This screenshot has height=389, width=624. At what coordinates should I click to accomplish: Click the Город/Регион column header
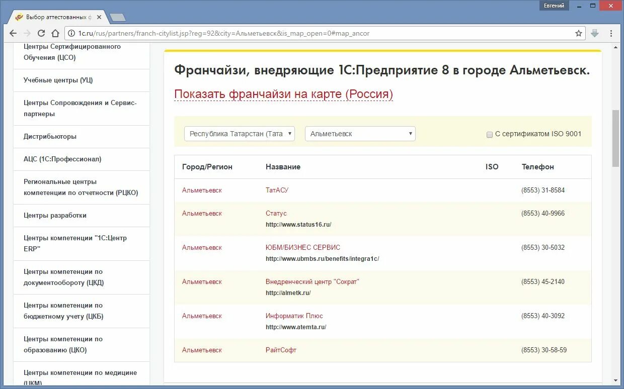coord(207,167)
